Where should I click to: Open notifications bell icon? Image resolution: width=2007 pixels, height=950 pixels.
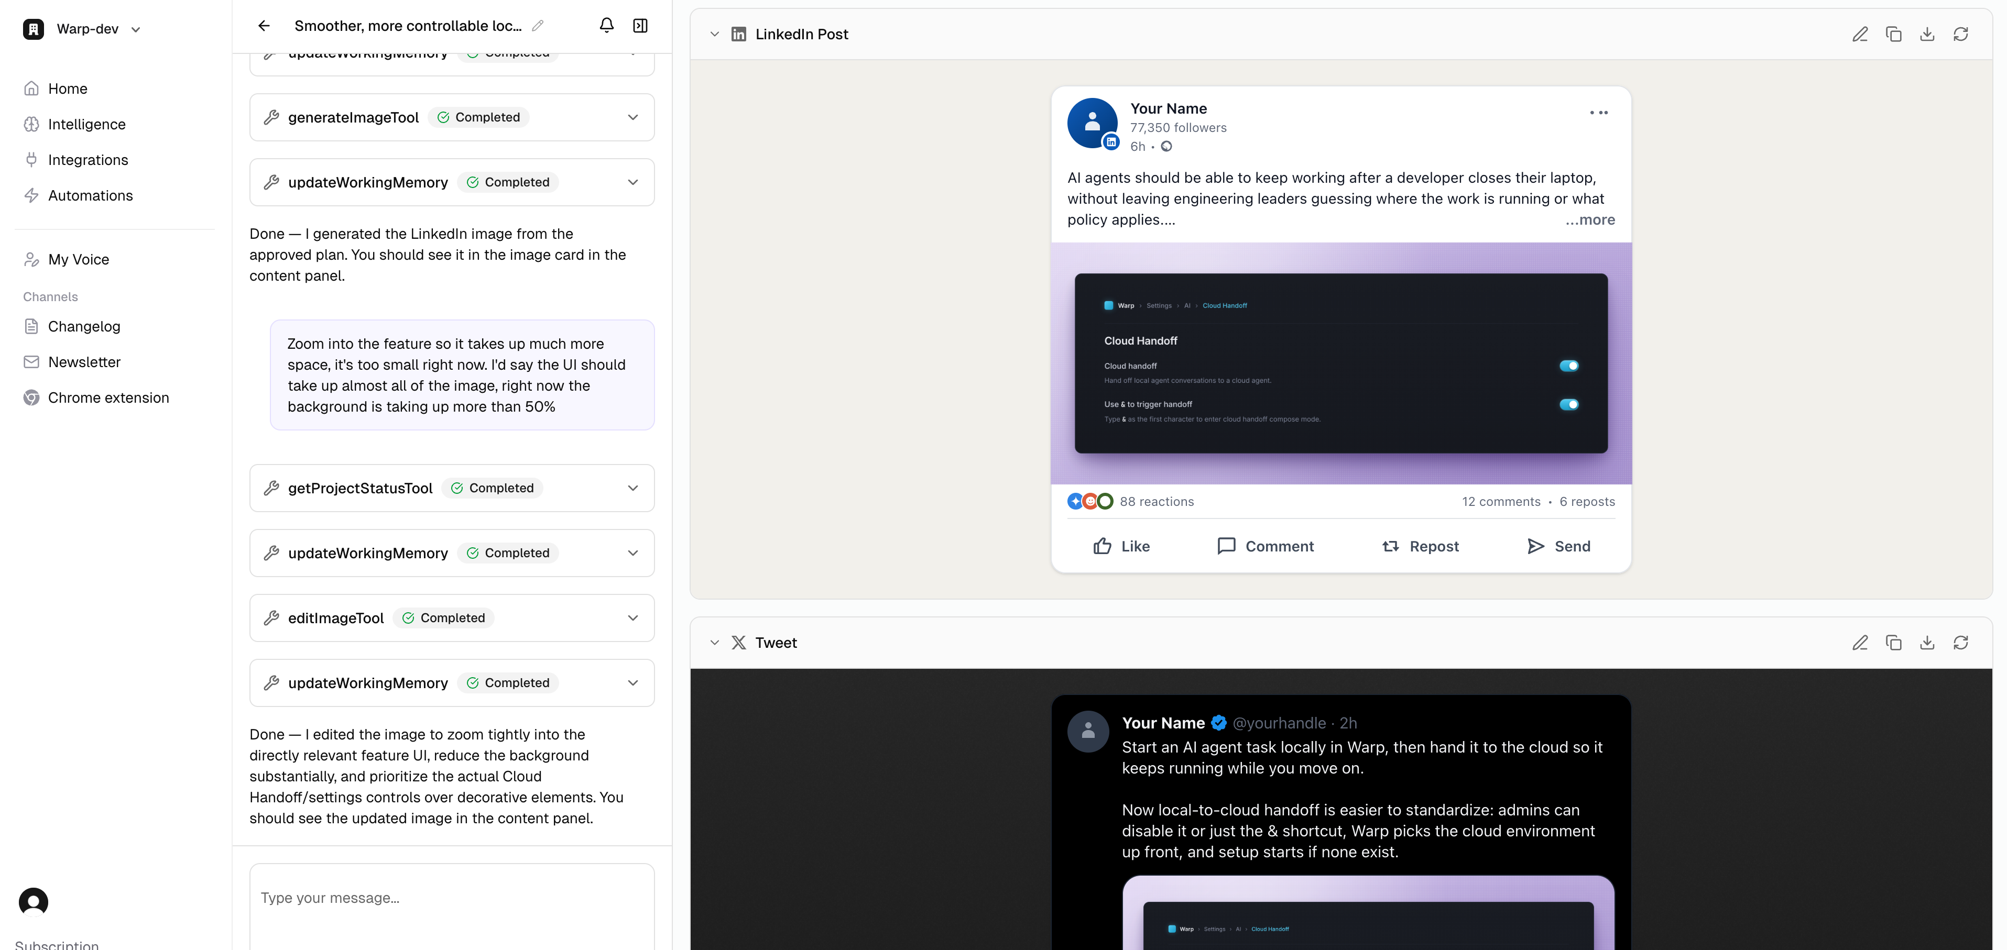606,26
